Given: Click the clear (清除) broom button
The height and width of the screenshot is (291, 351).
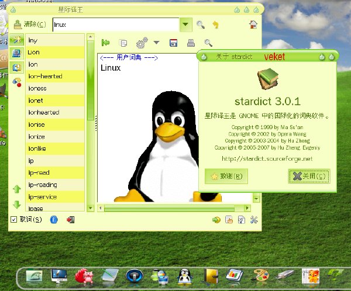Looking at the screenshot, I should tap(30, 24).
